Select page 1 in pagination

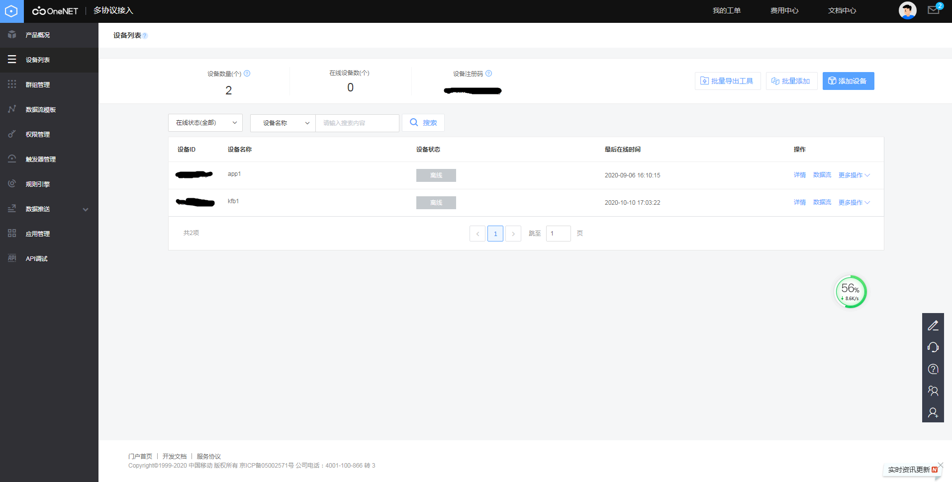(495, 234)
